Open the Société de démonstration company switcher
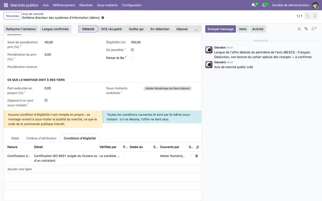This screenshot has width=322, height=201. tap(291, 5)
